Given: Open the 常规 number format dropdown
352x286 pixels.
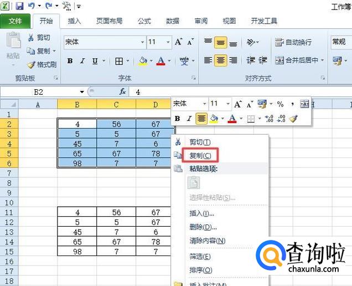Looking at the screenshot, I should click(341, 42).
